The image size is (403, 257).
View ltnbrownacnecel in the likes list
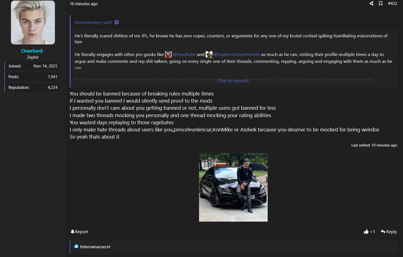(95, 247)
